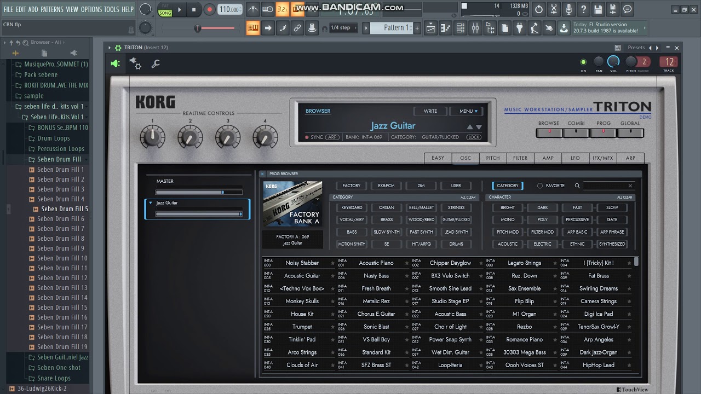The image size is (701, 394).
Task: Click the search magnifier in Prog Browser
Action: tap(577, 186)
